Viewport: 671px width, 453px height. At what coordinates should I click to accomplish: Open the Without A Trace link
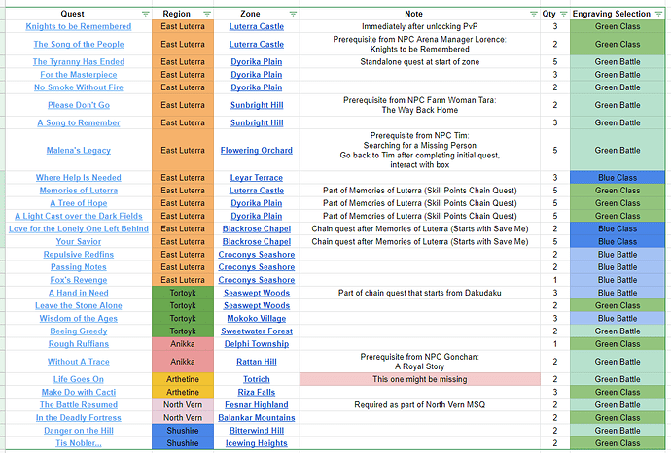(79, 362)
